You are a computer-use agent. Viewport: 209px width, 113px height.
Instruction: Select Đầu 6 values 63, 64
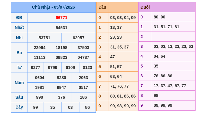pyautogui.click(x=116, y=77)
